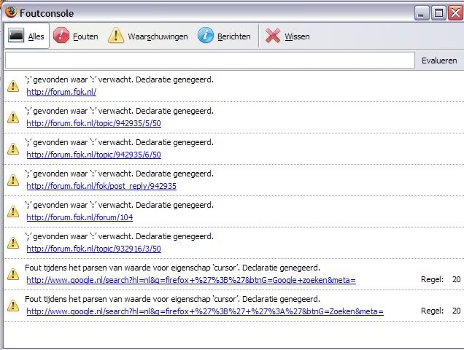464x350 pixels.
Task: Focus the code evaluation input field
Action: tap(209, 61)
